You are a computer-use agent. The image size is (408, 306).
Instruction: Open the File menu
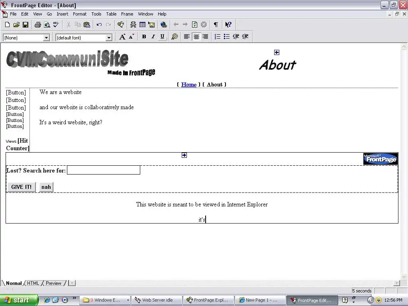(x=13, y=14)
